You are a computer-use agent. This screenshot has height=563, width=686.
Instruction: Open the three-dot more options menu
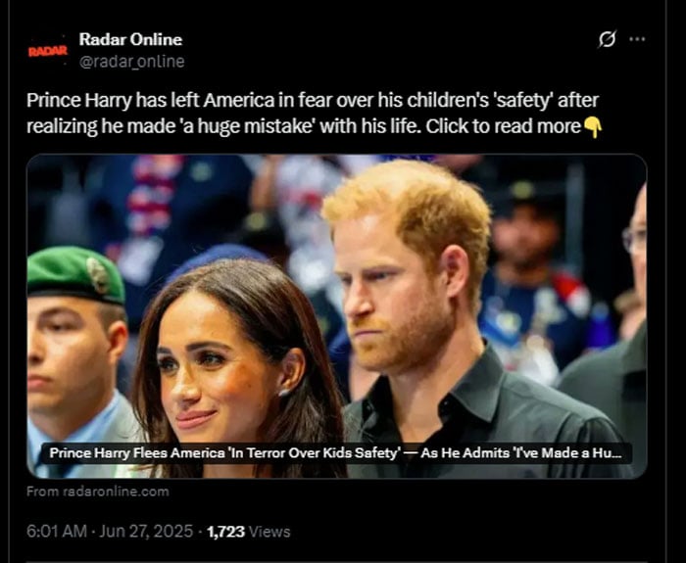click(637, 39)
